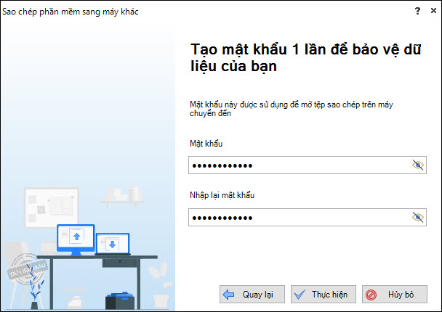Confirm with the Thực hiện button
This screenshot has width=442, height=312.
coord(324,295)
